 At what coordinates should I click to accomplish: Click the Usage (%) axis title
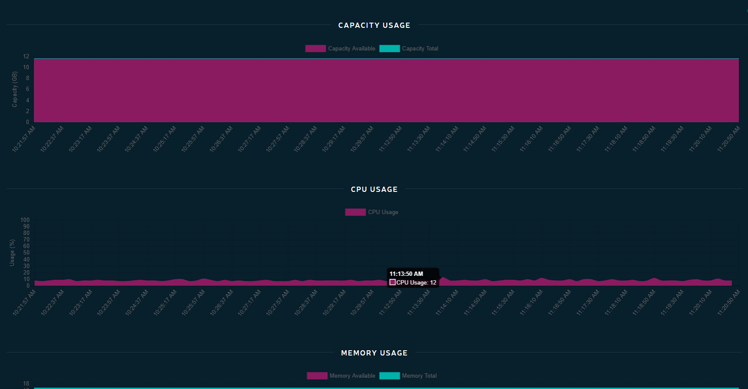pyautogui.click(x=12, y=253)
